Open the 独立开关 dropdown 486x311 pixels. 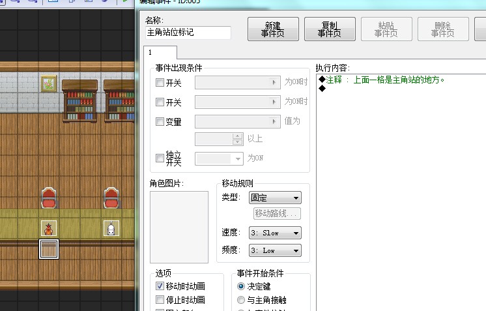[219, 158]
